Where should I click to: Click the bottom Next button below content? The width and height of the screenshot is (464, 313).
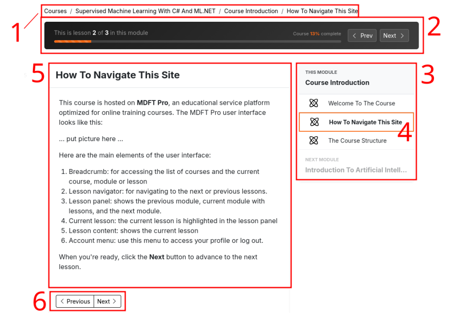(107, 301)
